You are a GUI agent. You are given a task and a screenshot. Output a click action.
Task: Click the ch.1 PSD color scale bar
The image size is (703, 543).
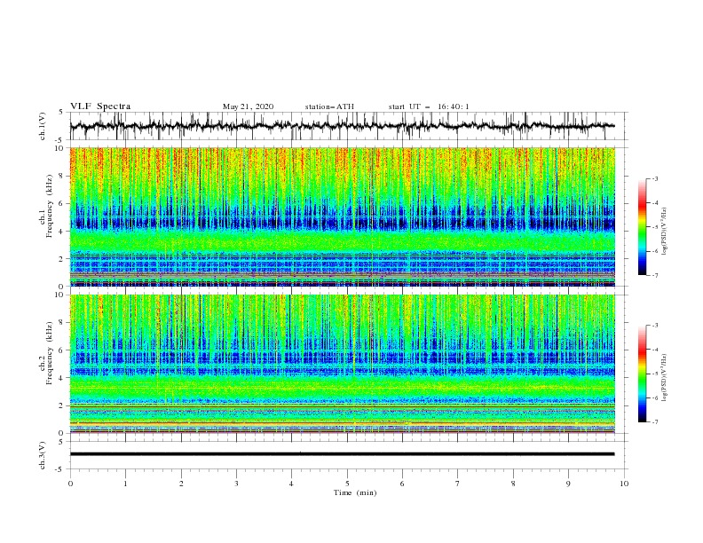click(x=642, y=227)
